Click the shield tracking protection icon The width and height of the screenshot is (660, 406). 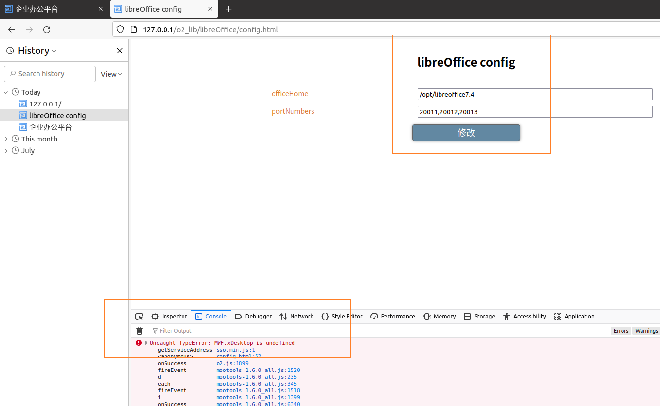[120, 30]
